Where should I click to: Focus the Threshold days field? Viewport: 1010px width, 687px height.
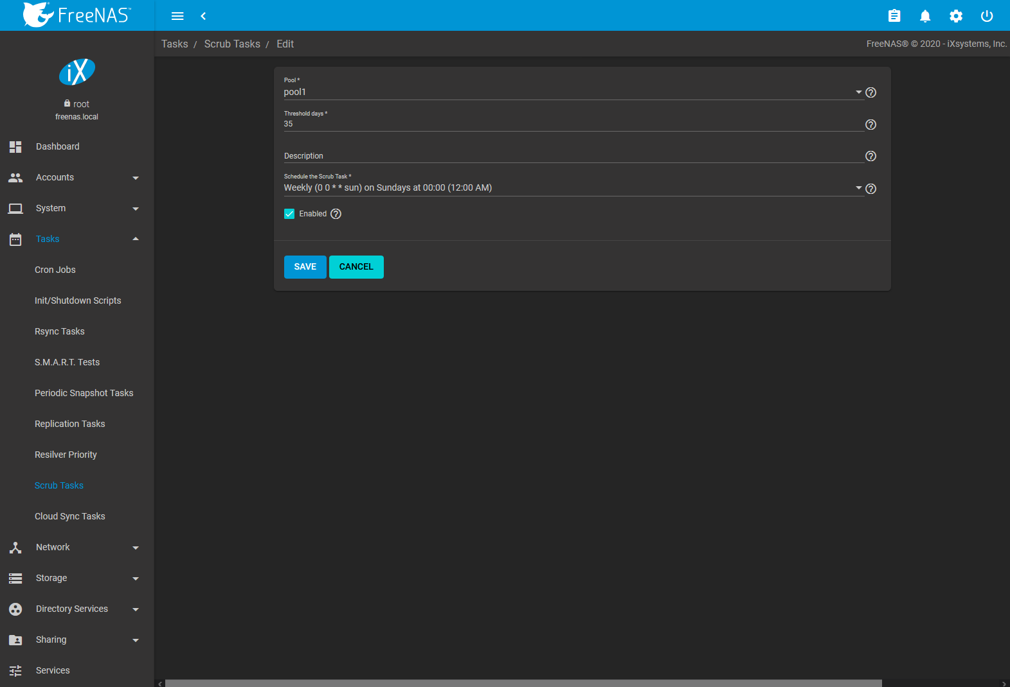573,124
